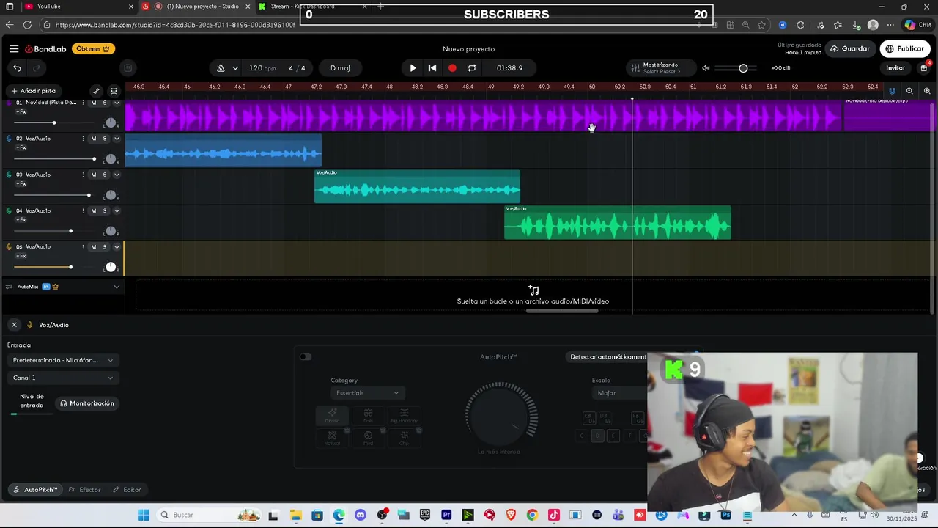Switch to the AutoPitch tab
Image resolution: width=938 pixels, height=528 pixels.
[35, 489]
